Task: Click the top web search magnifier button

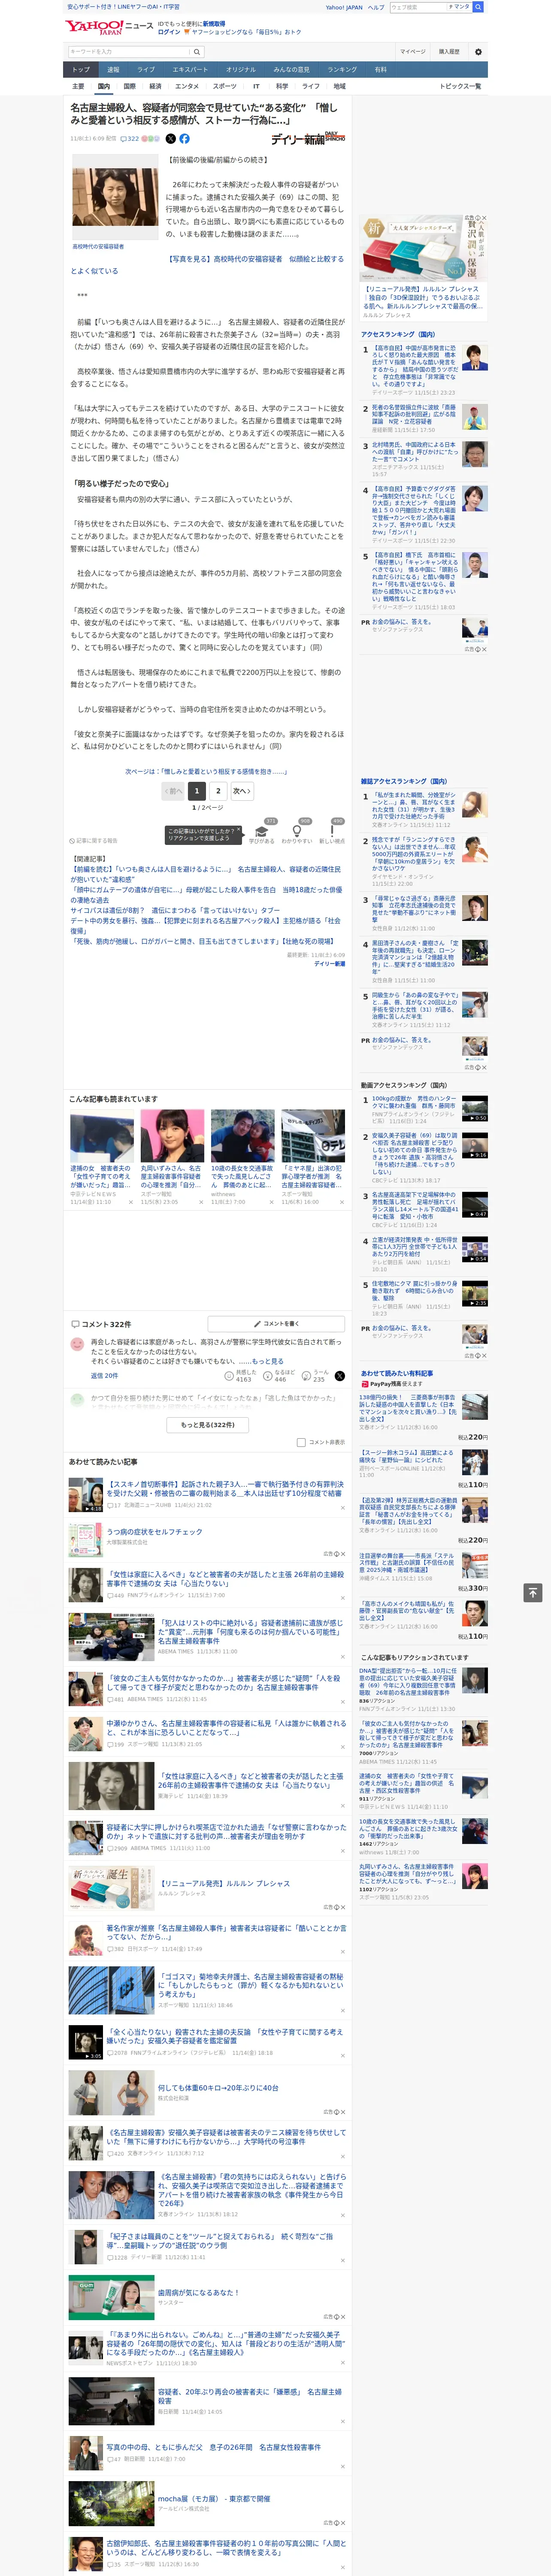Action: [478, 7]
